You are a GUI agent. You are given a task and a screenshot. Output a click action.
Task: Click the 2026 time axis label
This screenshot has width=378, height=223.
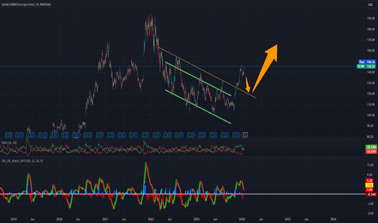tap(333, 219)
